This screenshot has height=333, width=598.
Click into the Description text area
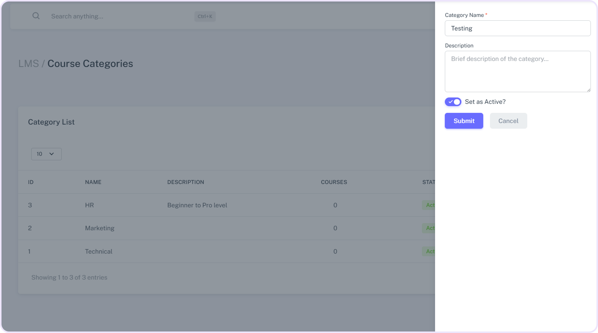coord(517,71)
